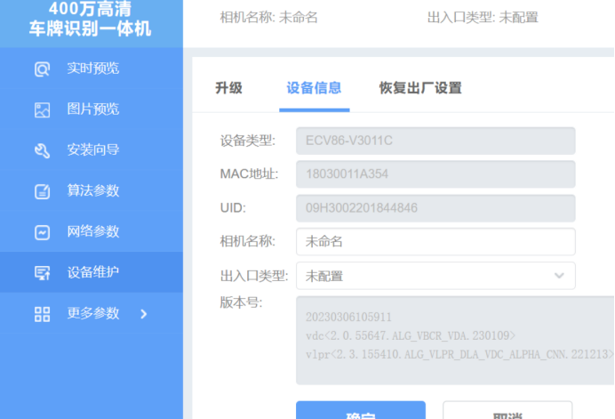Viewport: 615px width, 419px height.
Task: Click the blue 确定 confirm button
Action: pyautogui.click(x=361, y=410)
